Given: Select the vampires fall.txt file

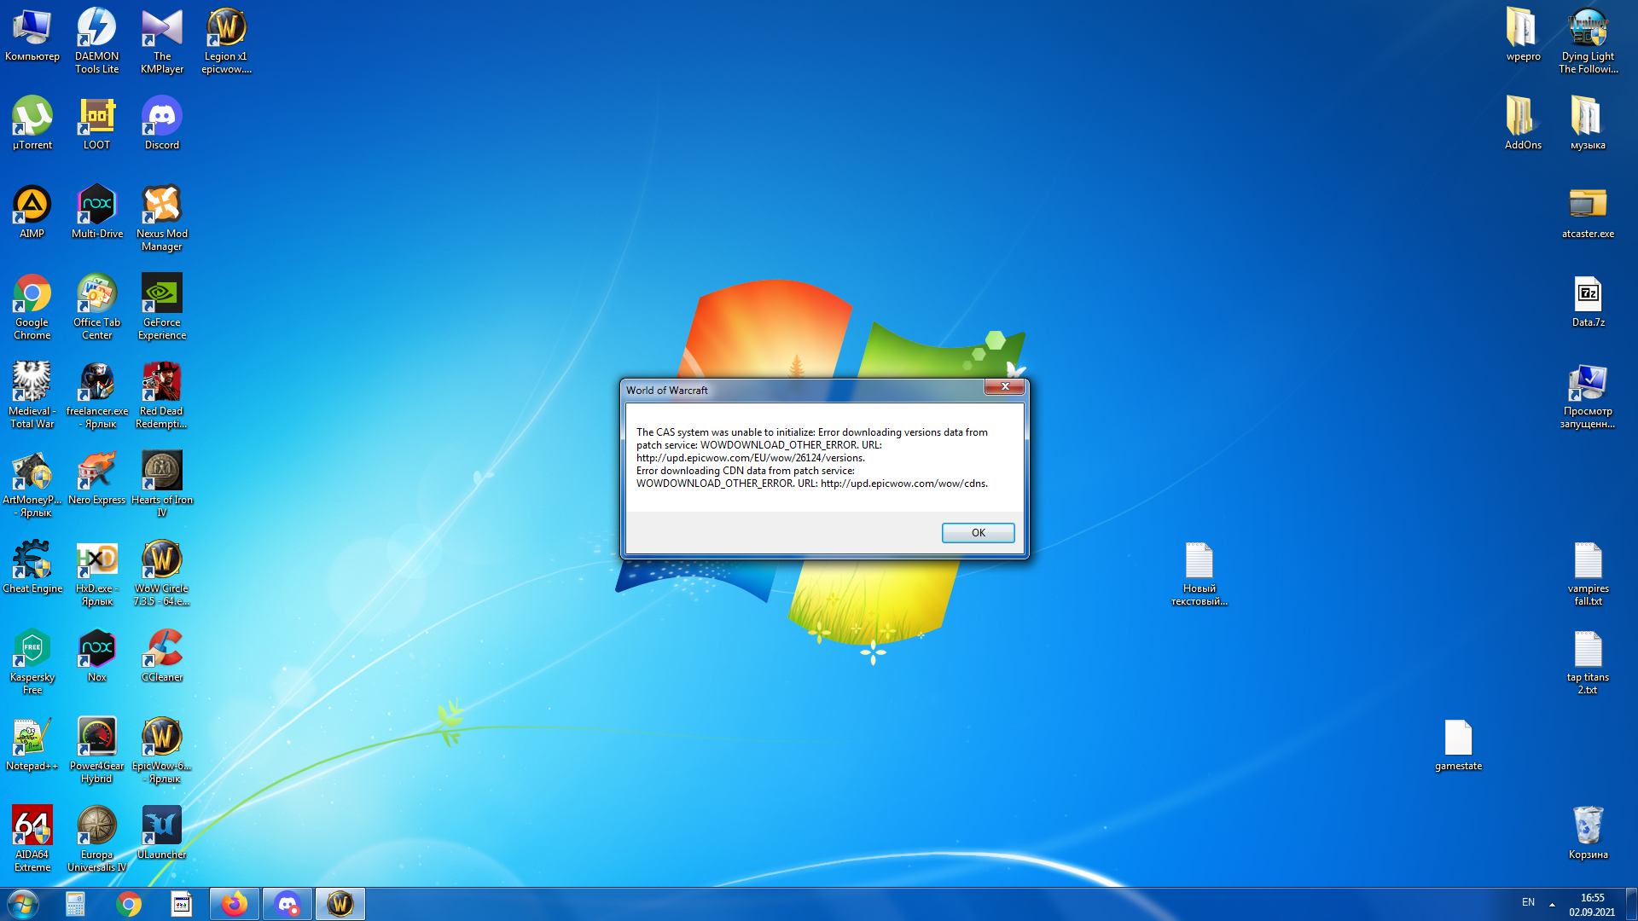Looking at the screenshot, I should click(x=1588, y=573).
